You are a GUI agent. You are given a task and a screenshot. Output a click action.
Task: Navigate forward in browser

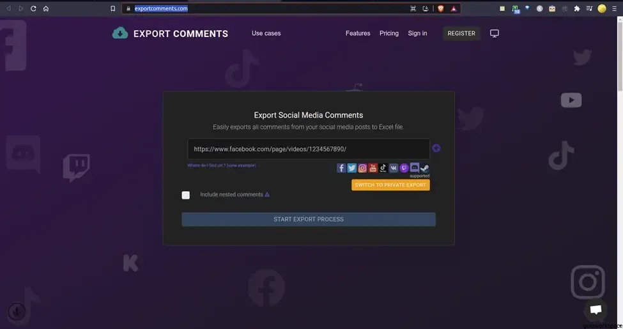[20, 8]
